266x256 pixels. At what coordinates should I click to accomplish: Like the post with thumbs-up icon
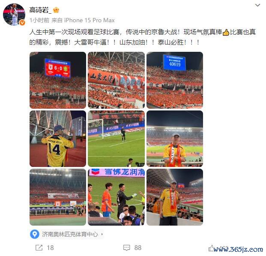click(211, 248)
